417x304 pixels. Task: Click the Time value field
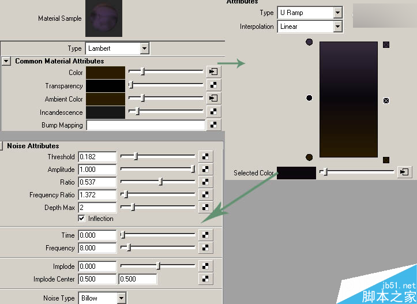97,235
